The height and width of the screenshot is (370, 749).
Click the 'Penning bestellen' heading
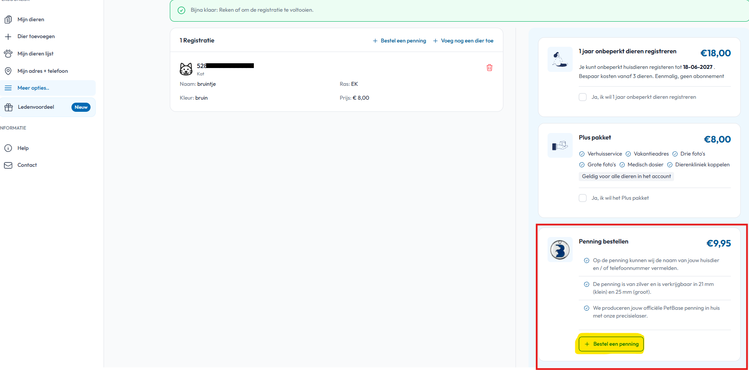[603, 241]
